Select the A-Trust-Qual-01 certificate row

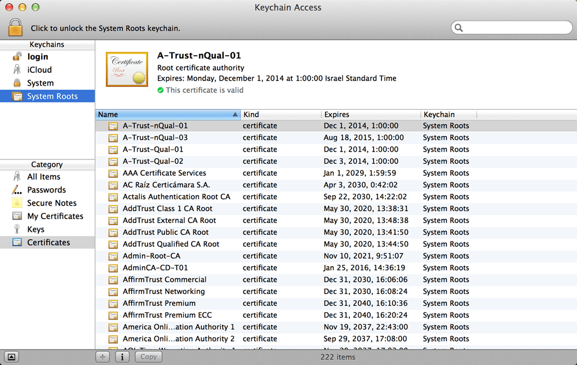coord(336,149)
